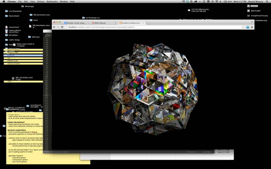The width and height of the screenshot is (271, 169).
Task: Select the triangleFaceTest.png file on desktop
Action: 257,16
